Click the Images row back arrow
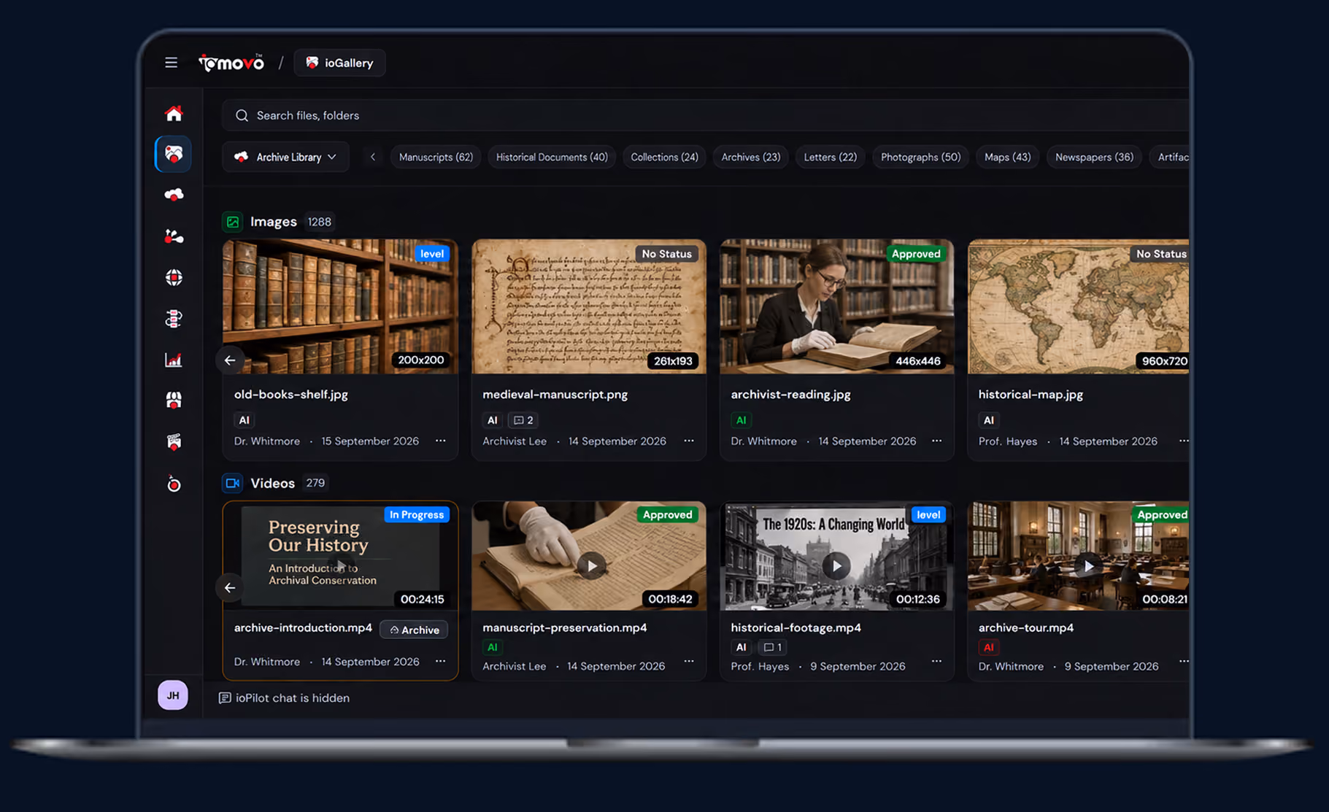Screen dimensions: 1329x812 click(x=230, y=360)
